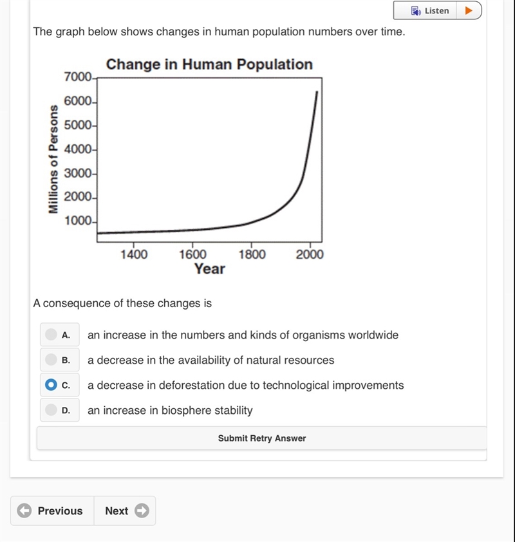Go to the Previous question
The image size is (515, 542).
pyautogui.click(x=52, y=510)
